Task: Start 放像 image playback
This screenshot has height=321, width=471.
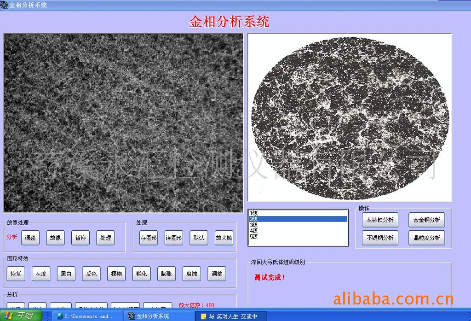Action: tap(55, 238)
